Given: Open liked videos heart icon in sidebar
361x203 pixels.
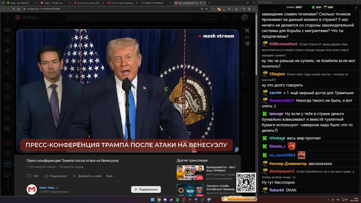Looking at the screenshot, I should (x=8, y=108).
